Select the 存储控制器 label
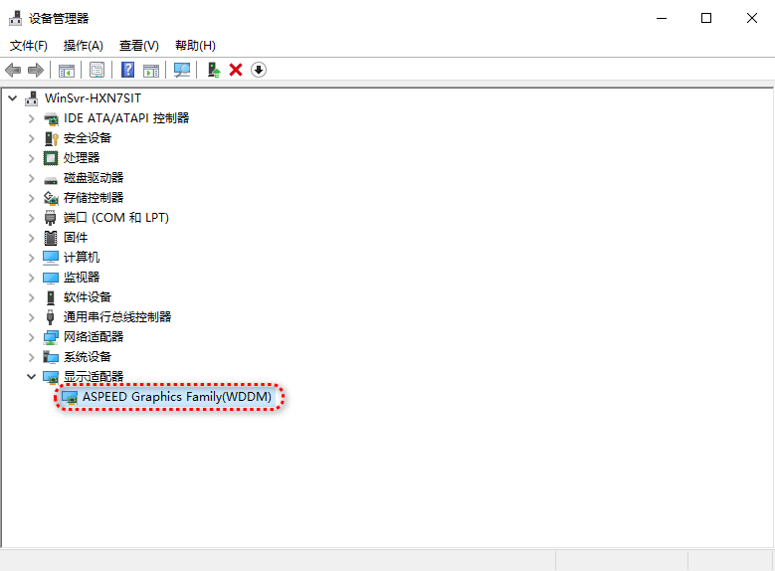775x571 pixels. [x=94, y=197]
